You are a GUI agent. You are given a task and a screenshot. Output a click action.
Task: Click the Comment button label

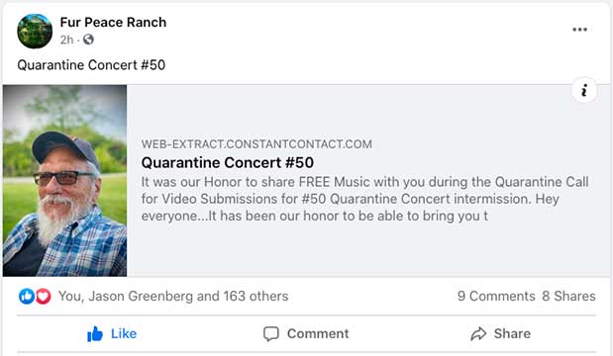(x=318, y=334)
